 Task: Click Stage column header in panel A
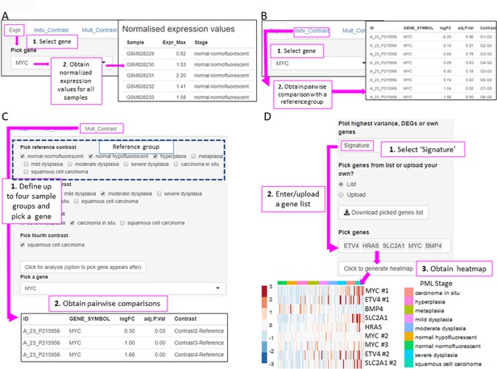tap(201, 42)
